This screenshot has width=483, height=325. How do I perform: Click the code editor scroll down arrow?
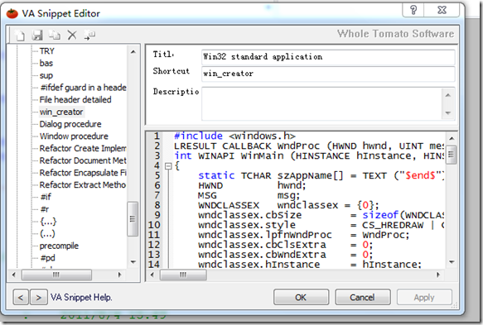pyautogui.click(x=452, y=262)
